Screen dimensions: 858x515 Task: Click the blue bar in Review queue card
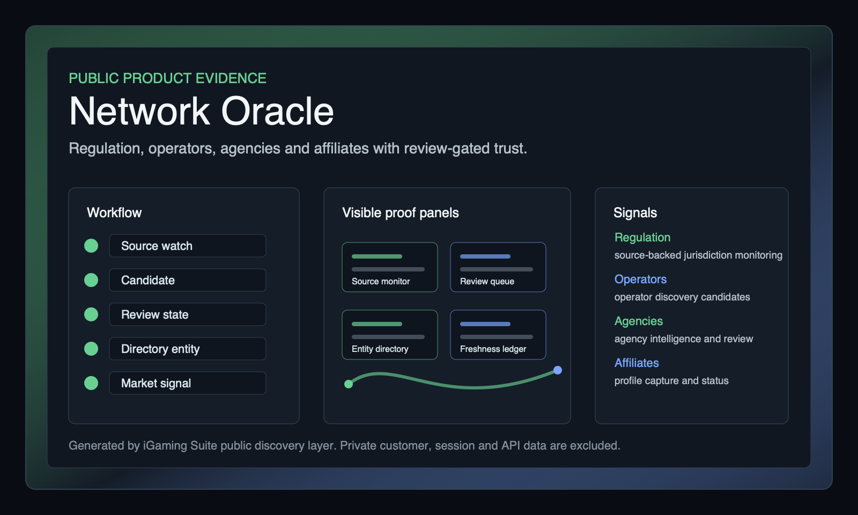click(x=485, y=256)
